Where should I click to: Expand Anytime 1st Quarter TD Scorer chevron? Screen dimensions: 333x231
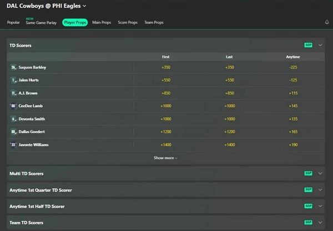coord(320,190)
